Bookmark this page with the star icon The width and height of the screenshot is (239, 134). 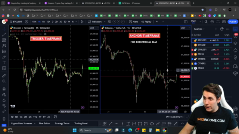coord(202,10)
